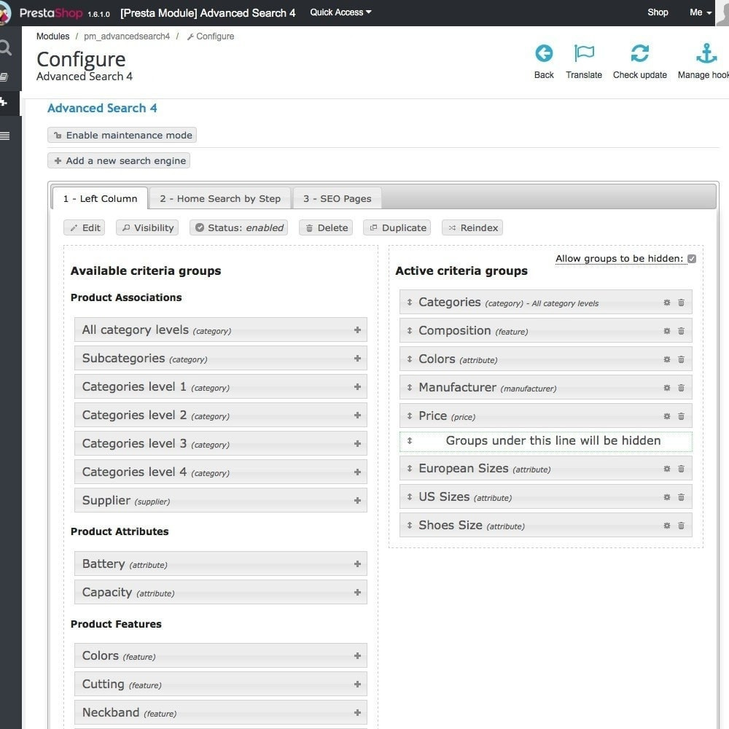Open the sidebar search magnifier icon
Viewport: 729px width, 729px height.
click(x=5, y=47)
